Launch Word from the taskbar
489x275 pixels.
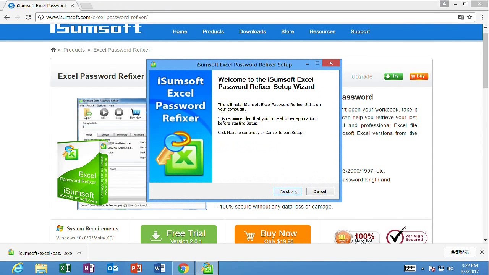(160, 269)
